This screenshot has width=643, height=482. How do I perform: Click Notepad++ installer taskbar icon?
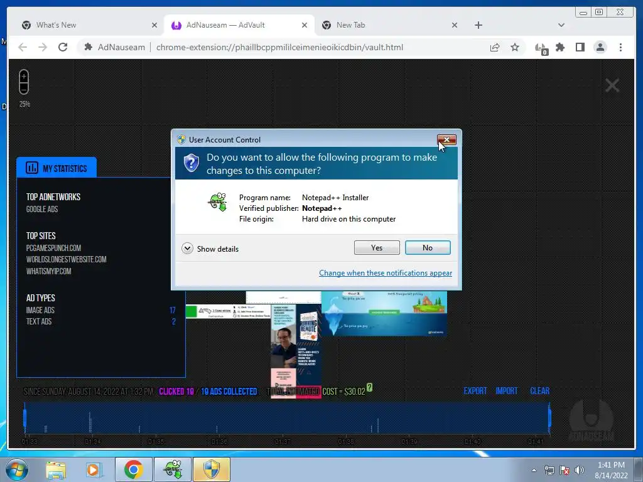(x=173, y=469)
